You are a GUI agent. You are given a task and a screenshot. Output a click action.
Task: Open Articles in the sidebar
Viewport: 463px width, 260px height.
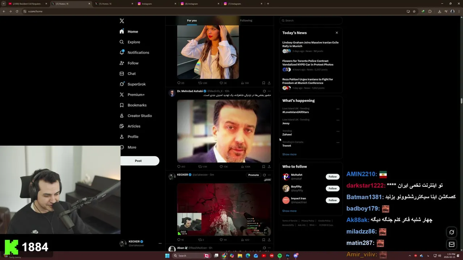point(130,126)
